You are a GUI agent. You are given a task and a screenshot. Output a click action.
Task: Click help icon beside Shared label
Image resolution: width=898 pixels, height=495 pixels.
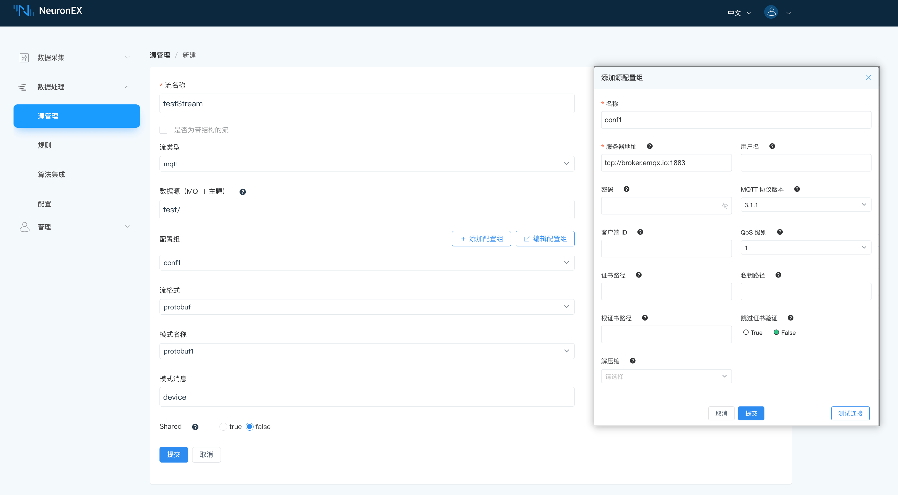click(x=195, y=427)
